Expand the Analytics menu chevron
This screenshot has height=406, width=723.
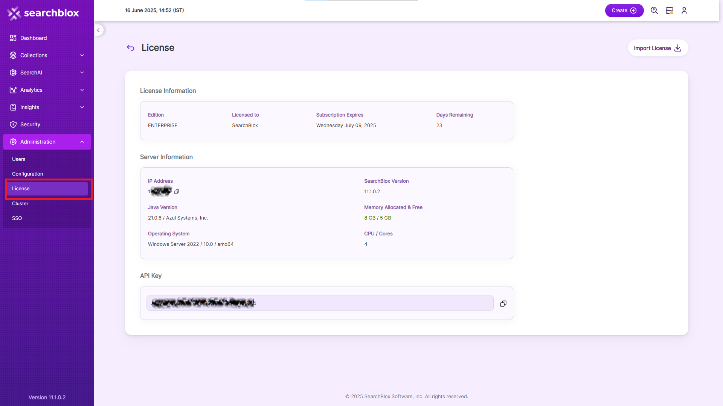(82, 90)
